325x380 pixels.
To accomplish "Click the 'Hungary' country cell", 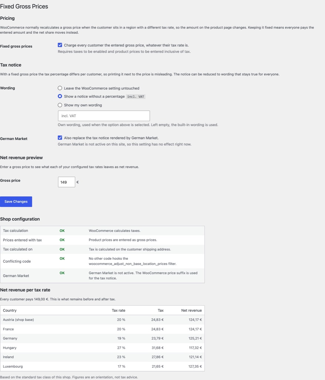I will [x=10, y=348].
